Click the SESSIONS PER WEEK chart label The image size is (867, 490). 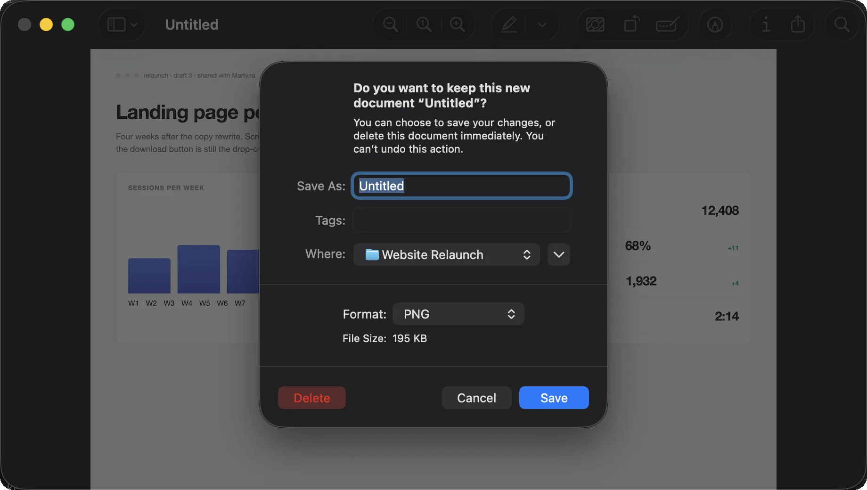click(x=166, y=188)
